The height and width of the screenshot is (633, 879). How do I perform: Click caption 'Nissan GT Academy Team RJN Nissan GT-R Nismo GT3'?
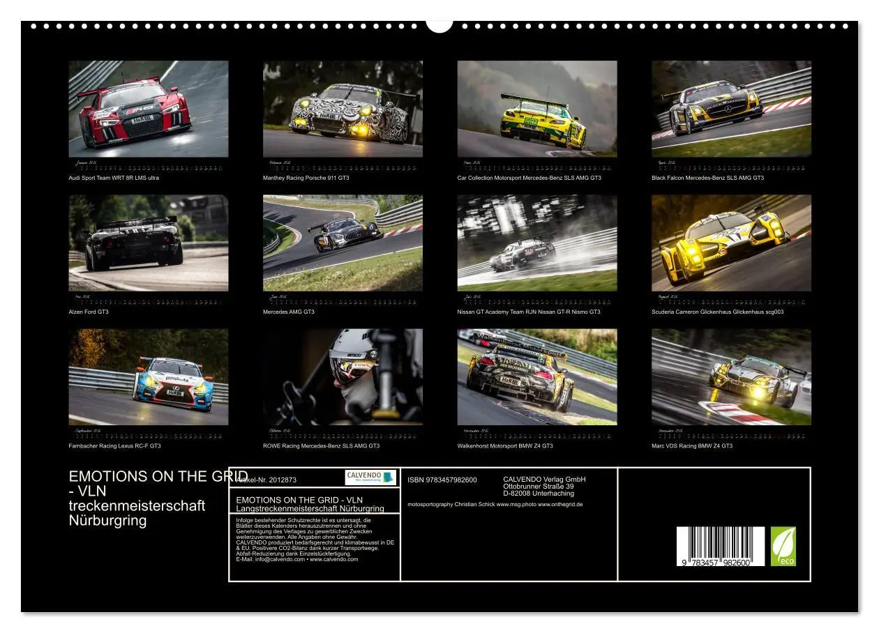tap(528, 312)
